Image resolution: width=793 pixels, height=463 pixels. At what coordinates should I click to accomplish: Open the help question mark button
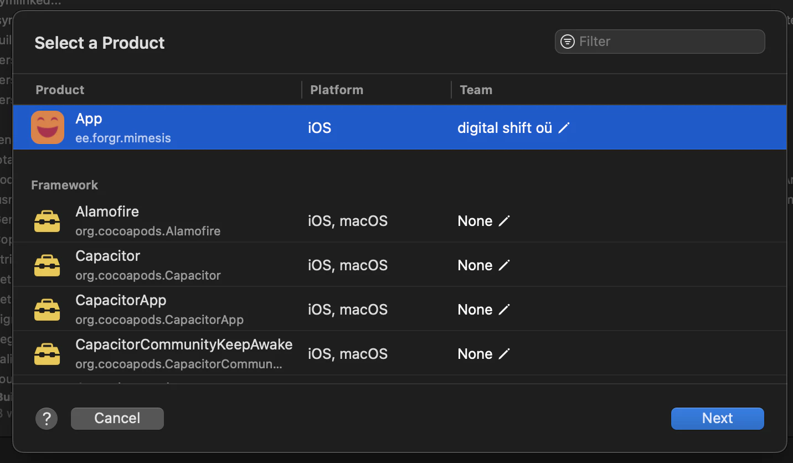pyautogui.click(x=47, y=418)
